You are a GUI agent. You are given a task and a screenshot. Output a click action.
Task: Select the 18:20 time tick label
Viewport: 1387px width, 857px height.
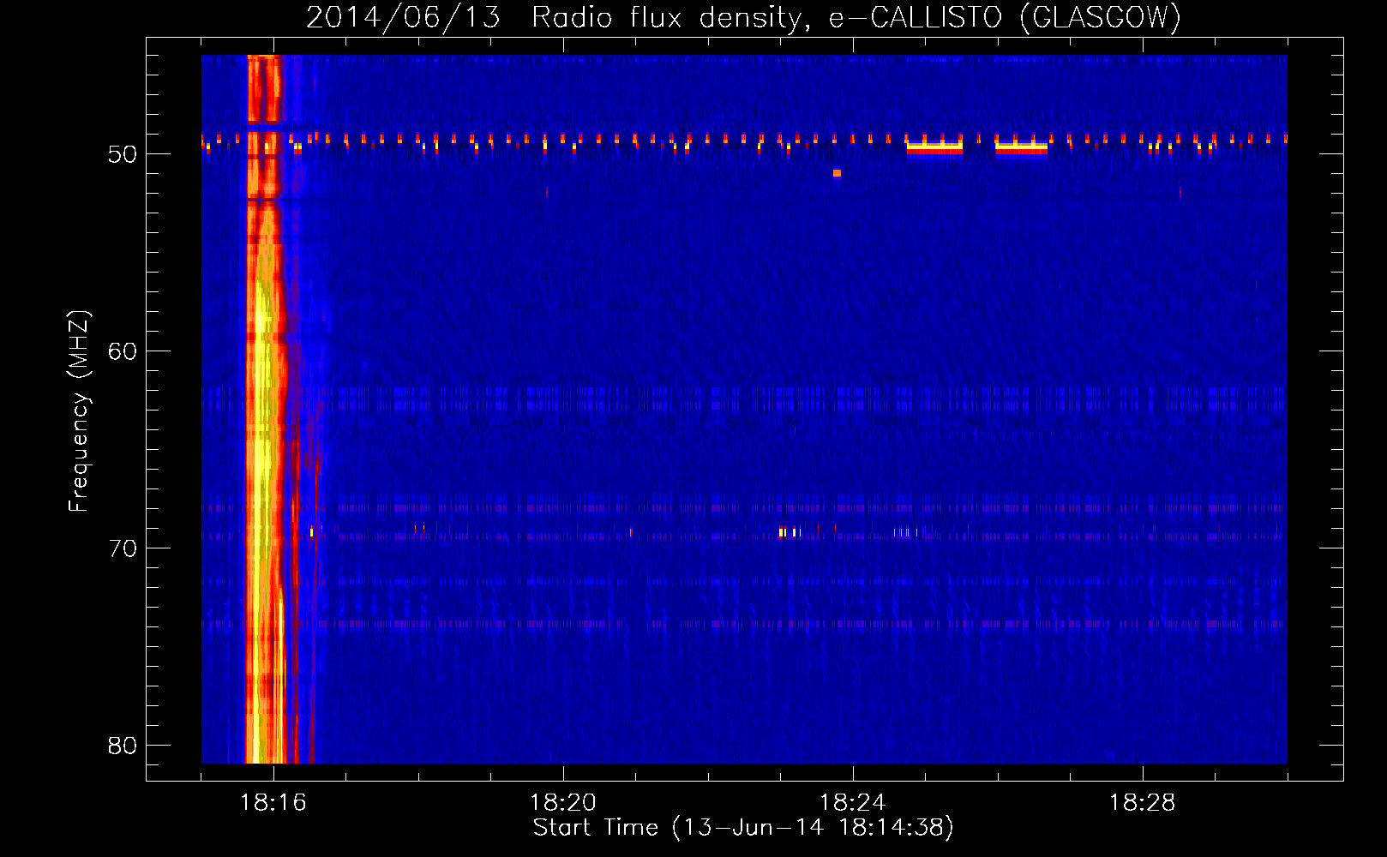(563, 803)
